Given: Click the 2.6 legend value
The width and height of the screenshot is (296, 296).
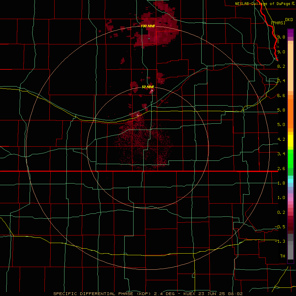Looking at the screenshot, I should tap(281, 169).
